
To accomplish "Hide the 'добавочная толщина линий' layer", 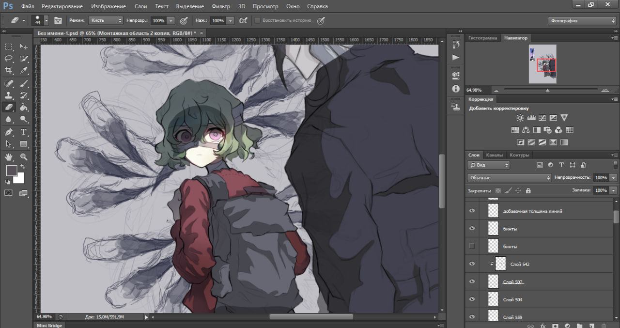I will click(x=472, y=211).
